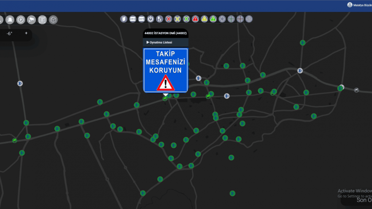Click the 44002 İSTASYON DMİ popup title
This screenshot has width=372, height=209.
tap(166, 33)
